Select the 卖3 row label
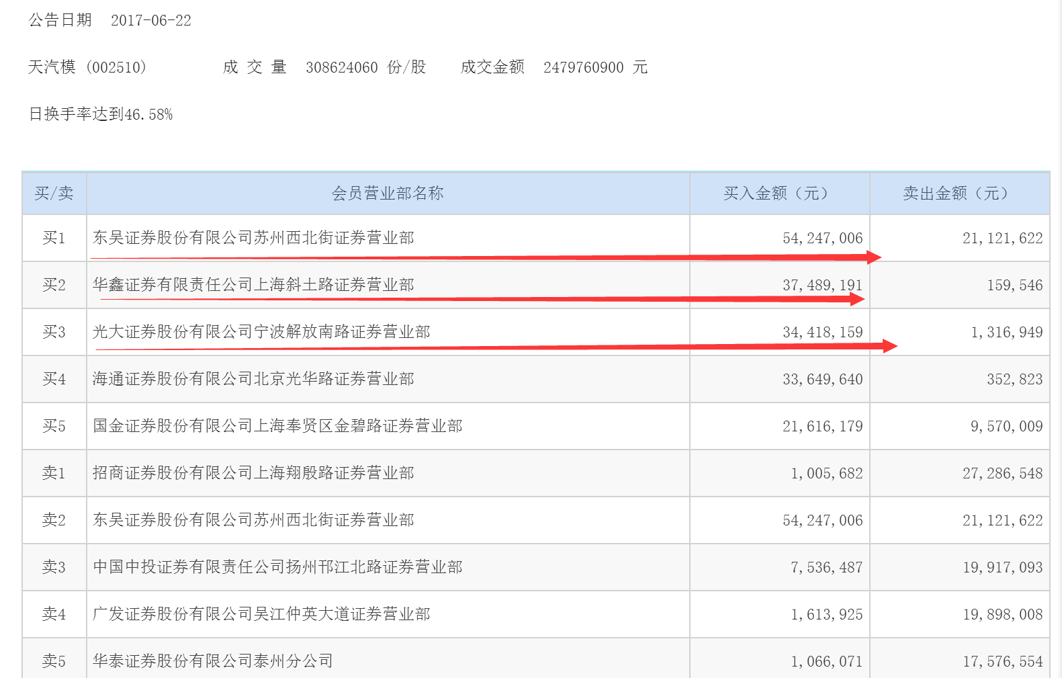Screen dimensions: 1062x678 point(54,567)
